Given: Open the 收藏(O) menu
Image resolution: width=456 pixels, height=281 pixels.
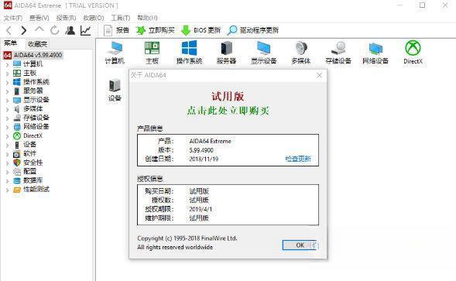Looking at the screenshot, I should (94, 18).
